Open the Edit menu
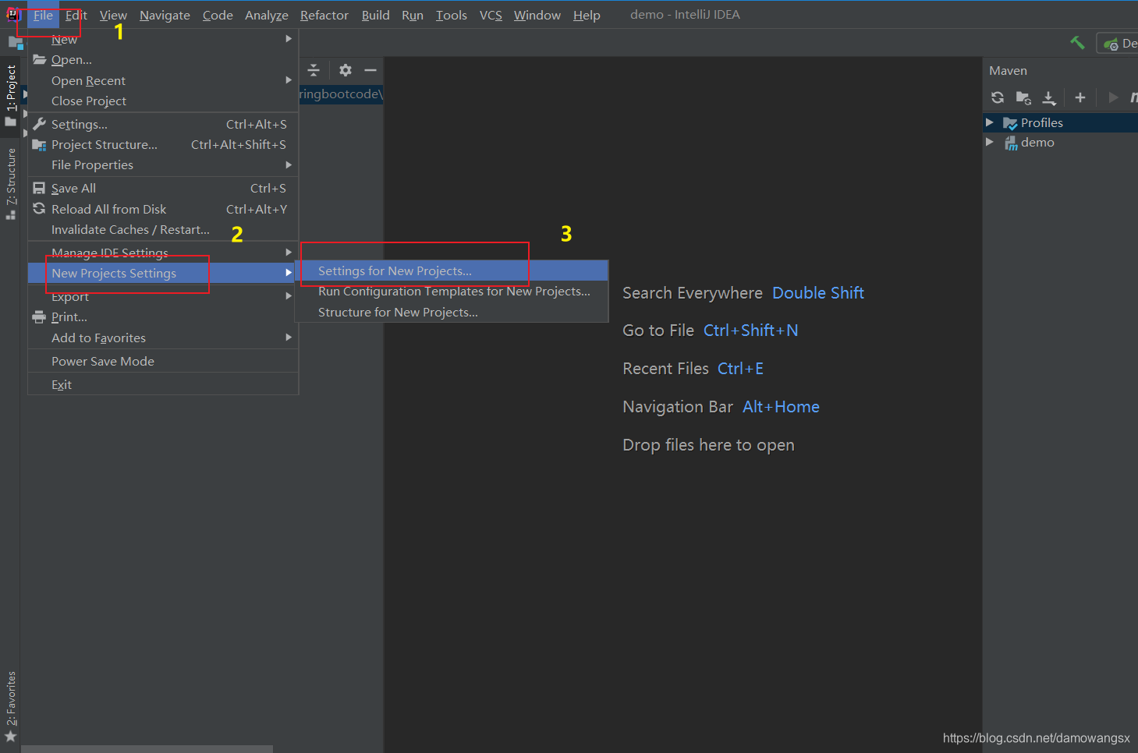Viewport: 1138px width, 753px height. (x=76, y=15)
